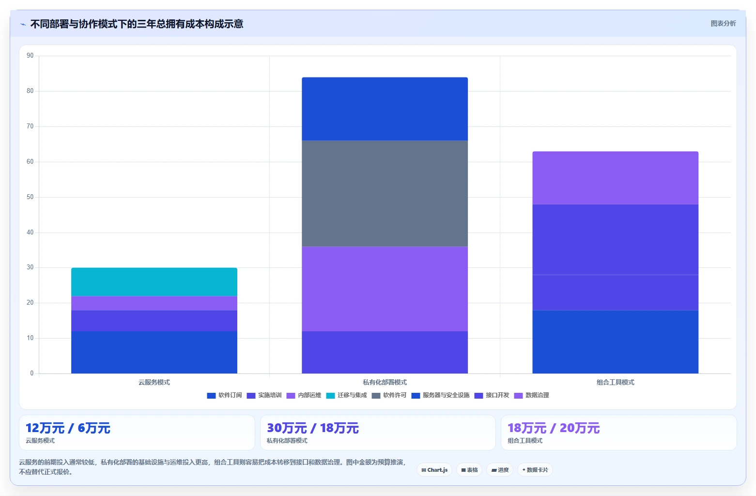Toggle the 软件订阅 legend item
Screen dimensions: 756x496
[x=224, y=395]
